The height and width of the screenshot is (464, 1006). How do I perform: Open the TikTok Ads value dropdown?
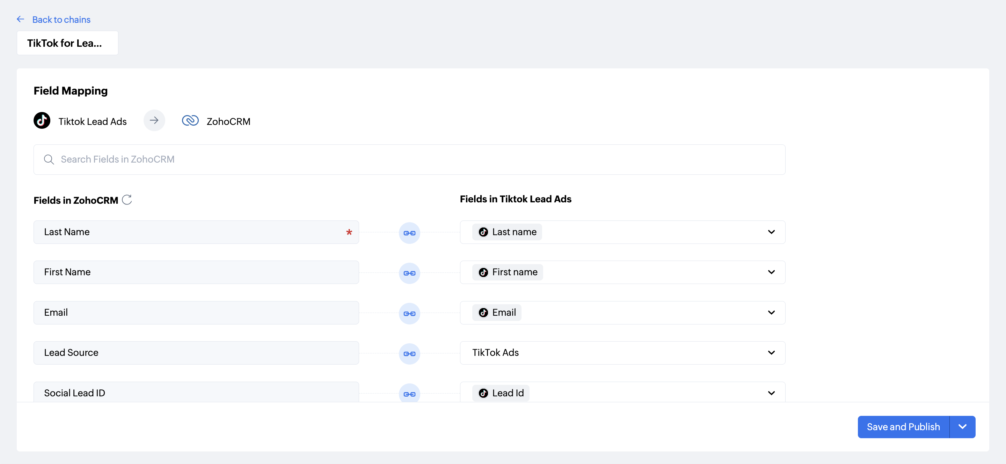pos(771,352)
